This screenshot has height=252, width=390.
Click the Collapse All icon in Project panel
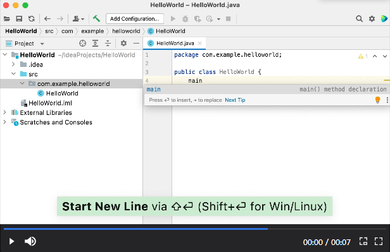pyautogui.click(x=108, y=44)
